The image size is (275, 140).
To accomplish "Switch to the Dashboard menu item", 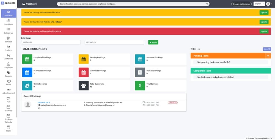I will [9, 13].
